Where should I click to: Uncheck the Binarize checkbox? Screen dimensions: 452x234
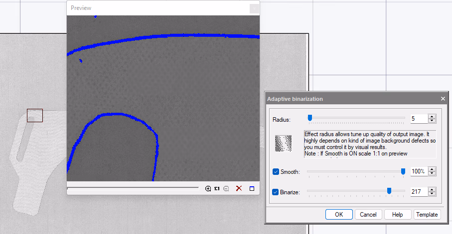[275, 192]
